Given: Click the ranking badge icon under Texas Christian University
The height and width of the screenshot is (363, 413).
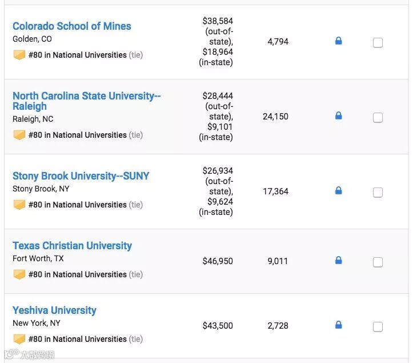Looking at the screenshot, I should tap(19, 274).
